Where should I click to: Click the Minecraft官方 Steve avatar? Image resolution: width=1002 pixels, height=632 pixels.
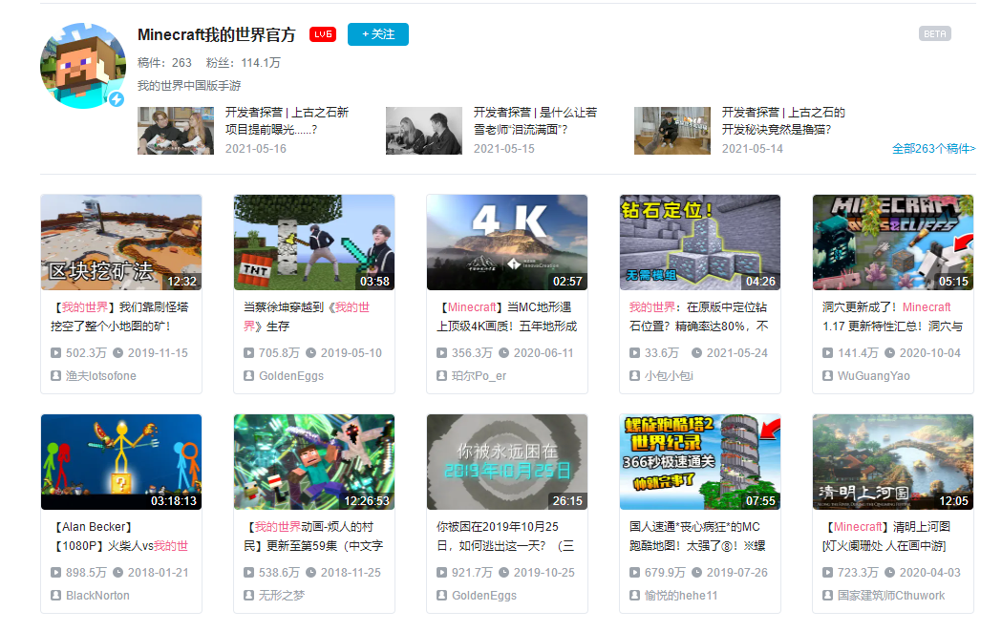tap(83, 66)
